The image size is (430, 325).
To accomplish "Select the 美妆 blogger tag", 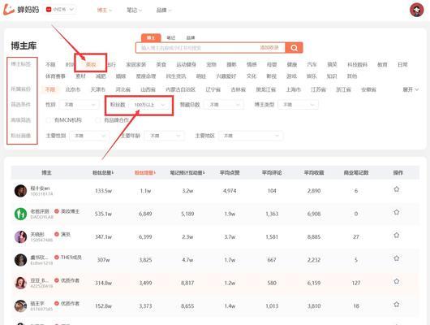I will point(91,64).
